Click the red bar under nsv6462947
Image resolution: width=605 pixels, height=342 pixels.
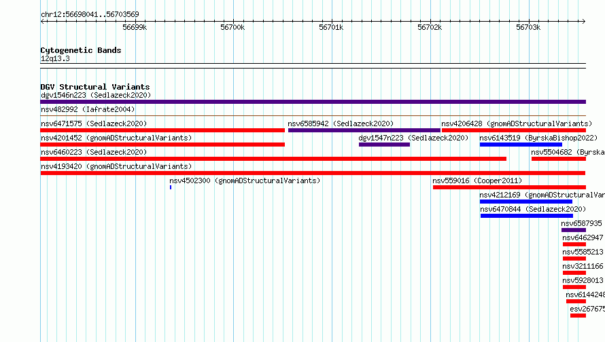574,244
